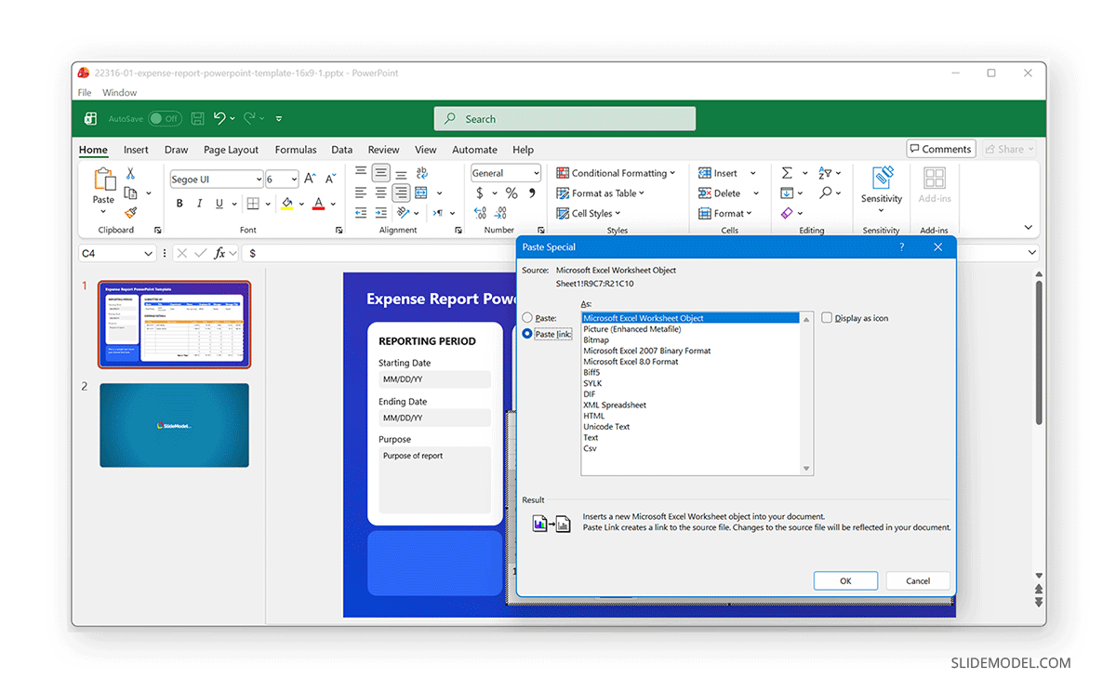1116x691 pixels.
Task: Select Picture (Enhanced Metafile) in list
Action: coord(632,329)
